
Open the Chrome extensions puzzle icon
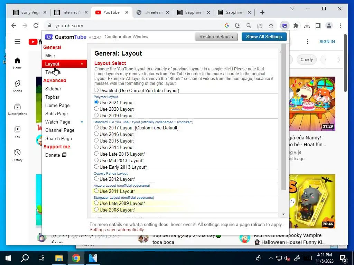click(x=296, y=26)
